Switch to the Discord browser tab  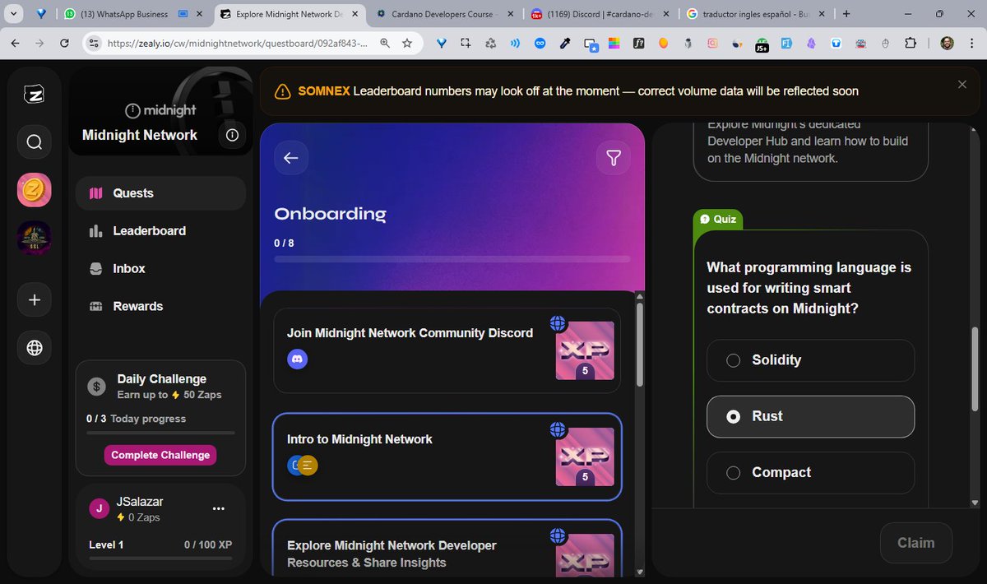599,14
